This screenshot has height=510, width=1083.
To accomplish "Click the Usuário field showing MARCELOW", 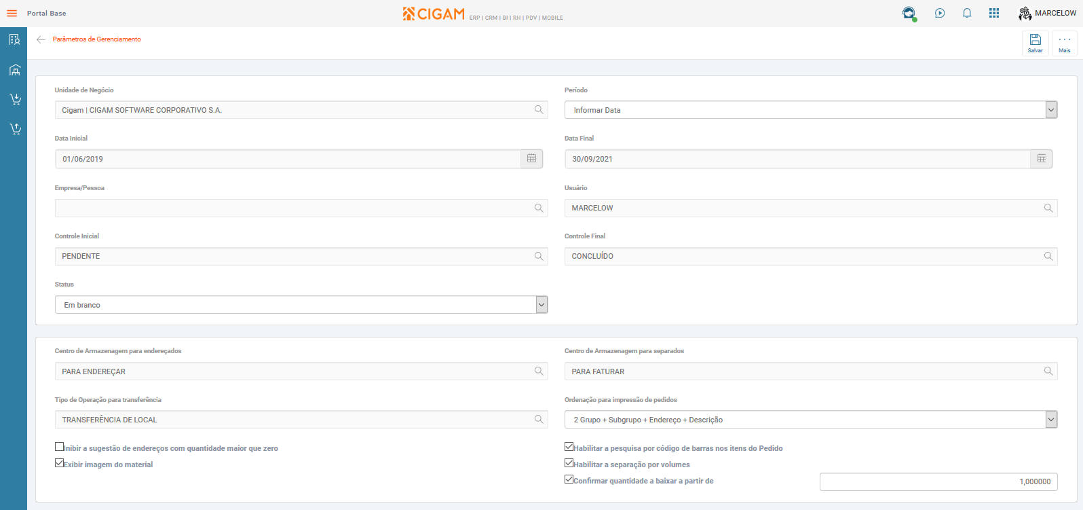I will click(x=811, y=208).
